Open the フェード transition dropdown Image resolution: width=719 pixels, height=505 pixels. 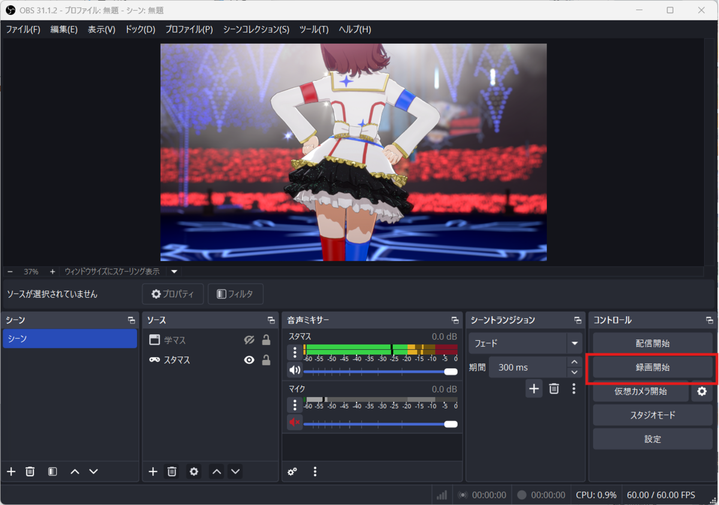[x=525, y=344]
